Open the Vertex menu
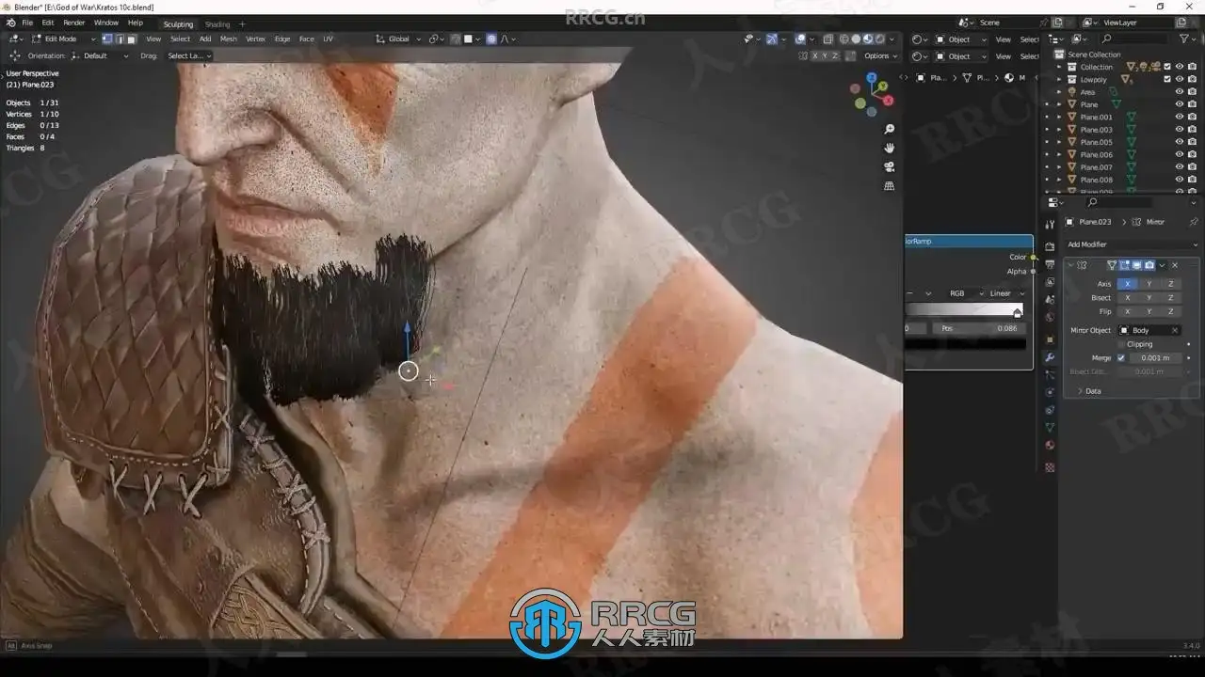Screen dimensions: 1205x677 [x=255, y=39]
